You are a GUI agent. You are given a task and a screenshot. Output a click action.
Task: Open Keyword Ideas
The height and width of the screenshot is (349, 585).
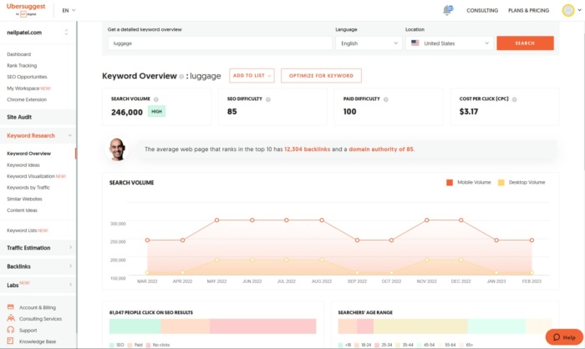23,164
